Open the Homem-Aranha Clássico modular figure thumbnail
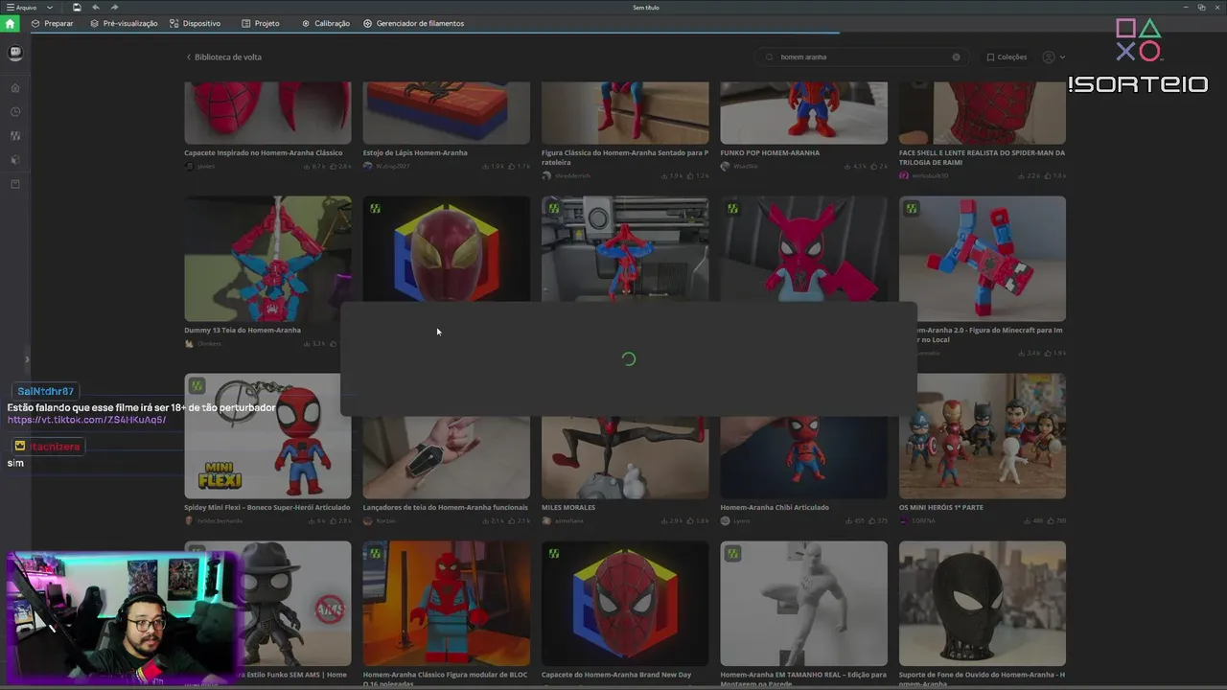The image size is (1227, 690). coord(446,604)
